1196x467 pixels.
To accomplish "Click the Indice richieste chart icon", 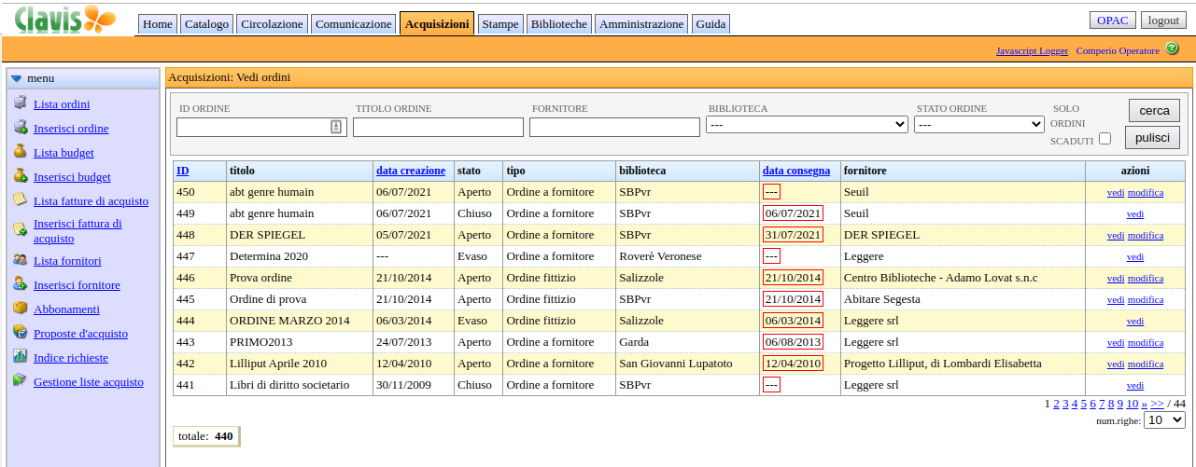I will [20, 357].
